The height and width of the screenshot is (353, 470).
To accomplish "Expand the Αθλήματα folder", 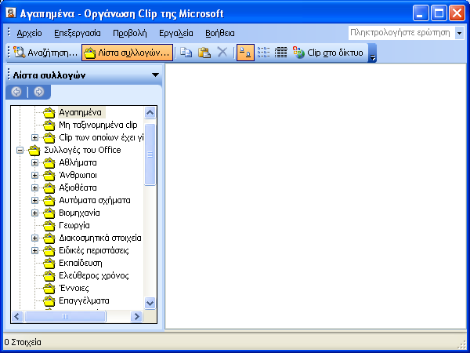I will (x=34, y=162).
